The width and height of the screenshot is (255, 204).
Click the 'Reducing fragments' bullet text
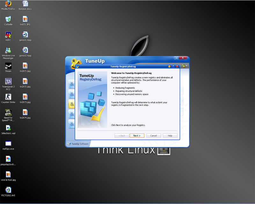[125, 88]
